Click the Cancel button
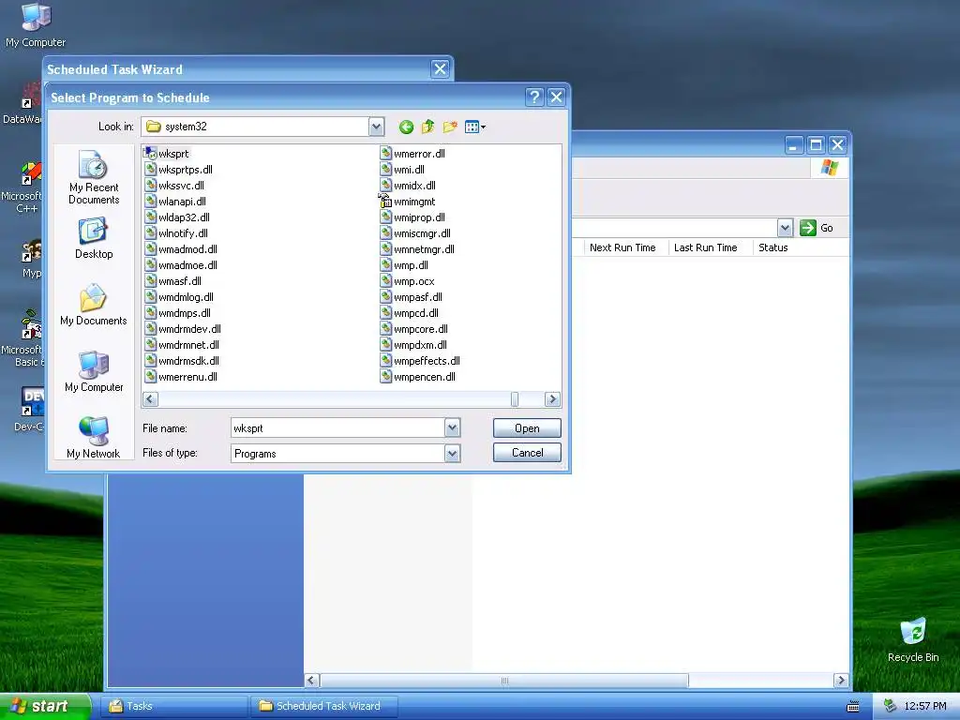 (527, 453)
